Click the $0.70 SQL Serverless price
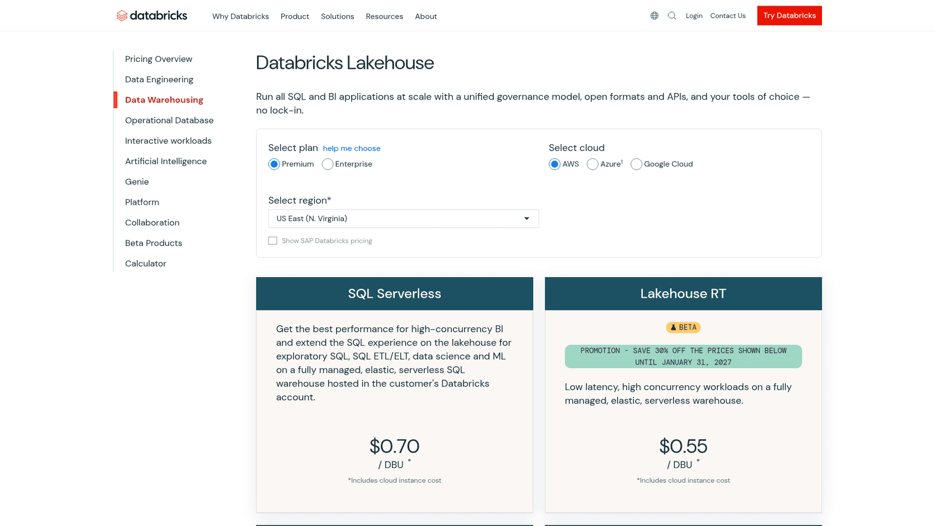 pyautogui.click(x=395, y=446)
